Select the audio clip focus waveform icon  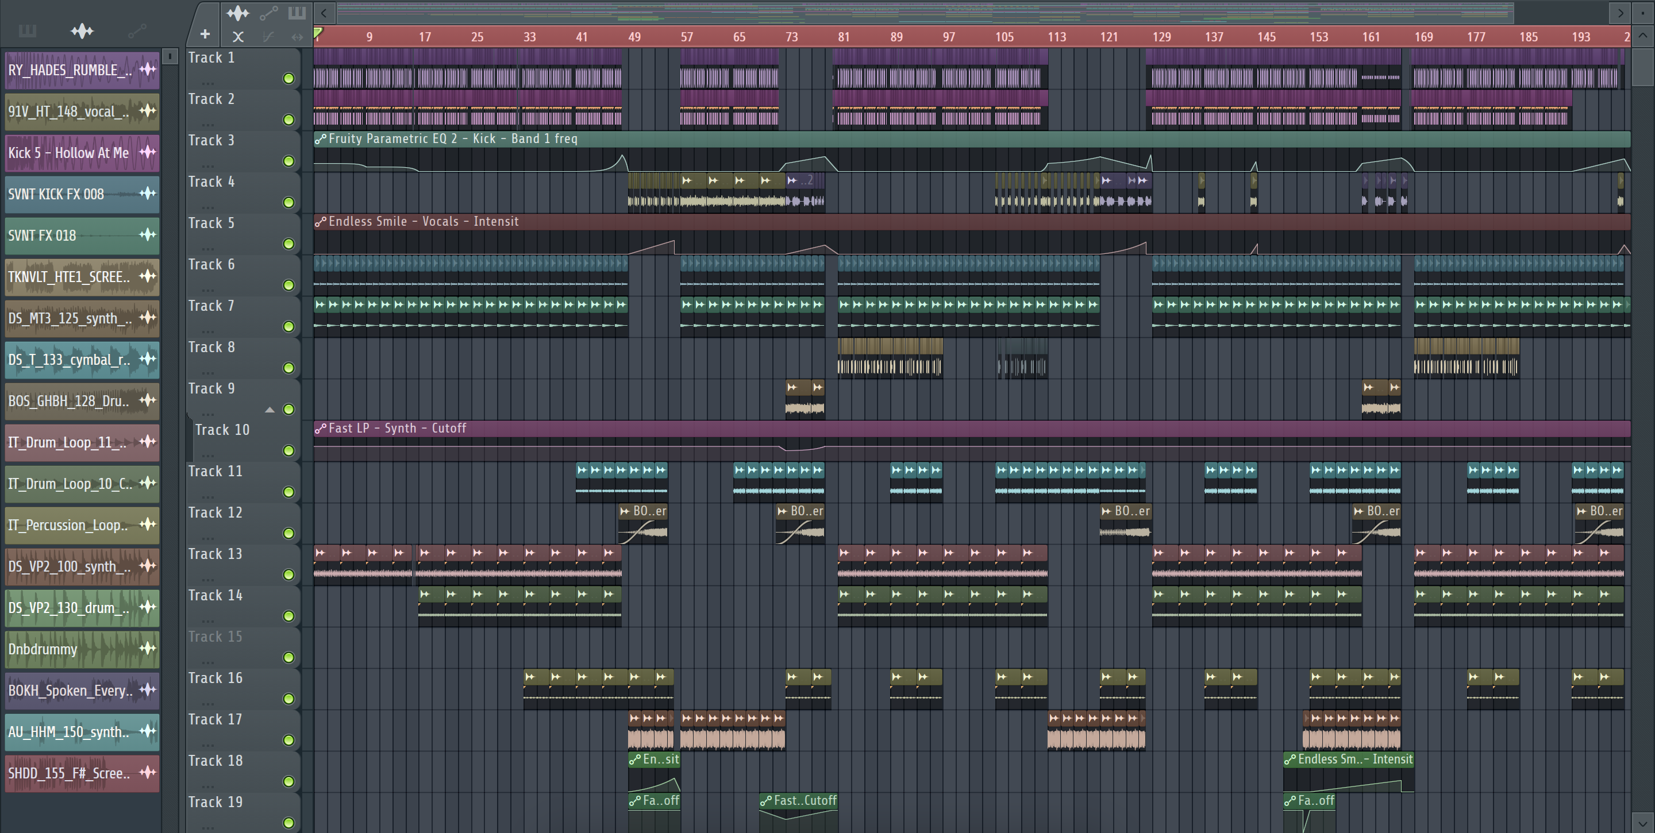pyautogui.click(x=238, y=12)
